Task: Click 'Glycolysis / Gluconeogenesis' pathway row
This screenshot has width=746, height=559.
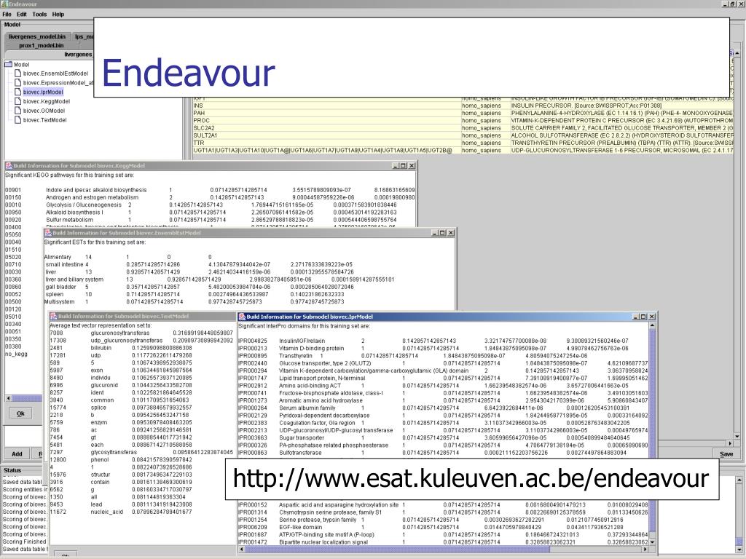Action: point(201,205)
